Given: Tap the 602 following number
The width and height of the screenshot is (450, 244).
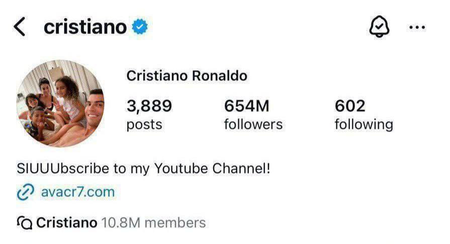Looking at the screenshot, I should coord(350,106).
